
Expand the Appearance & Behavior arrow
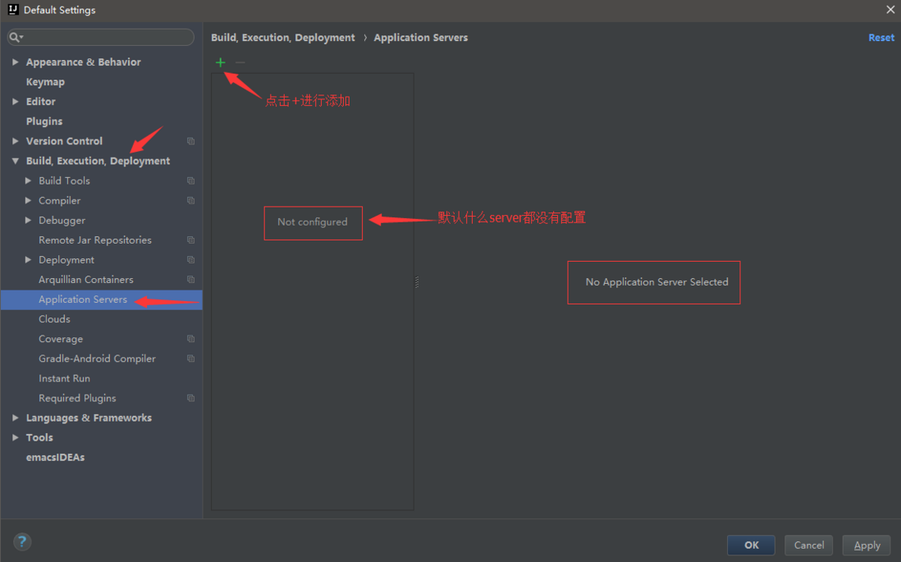(16, 62)
